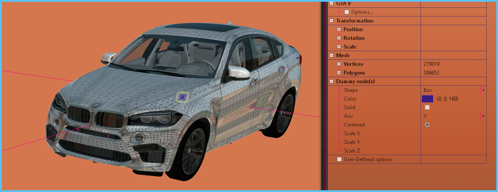Open the Axis dropdown showing Y

tap(483, 116)
